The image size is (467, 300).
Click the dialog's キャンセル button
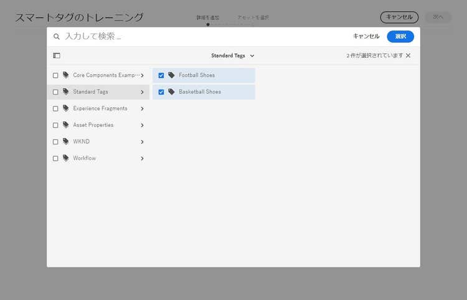pos(366,37)
